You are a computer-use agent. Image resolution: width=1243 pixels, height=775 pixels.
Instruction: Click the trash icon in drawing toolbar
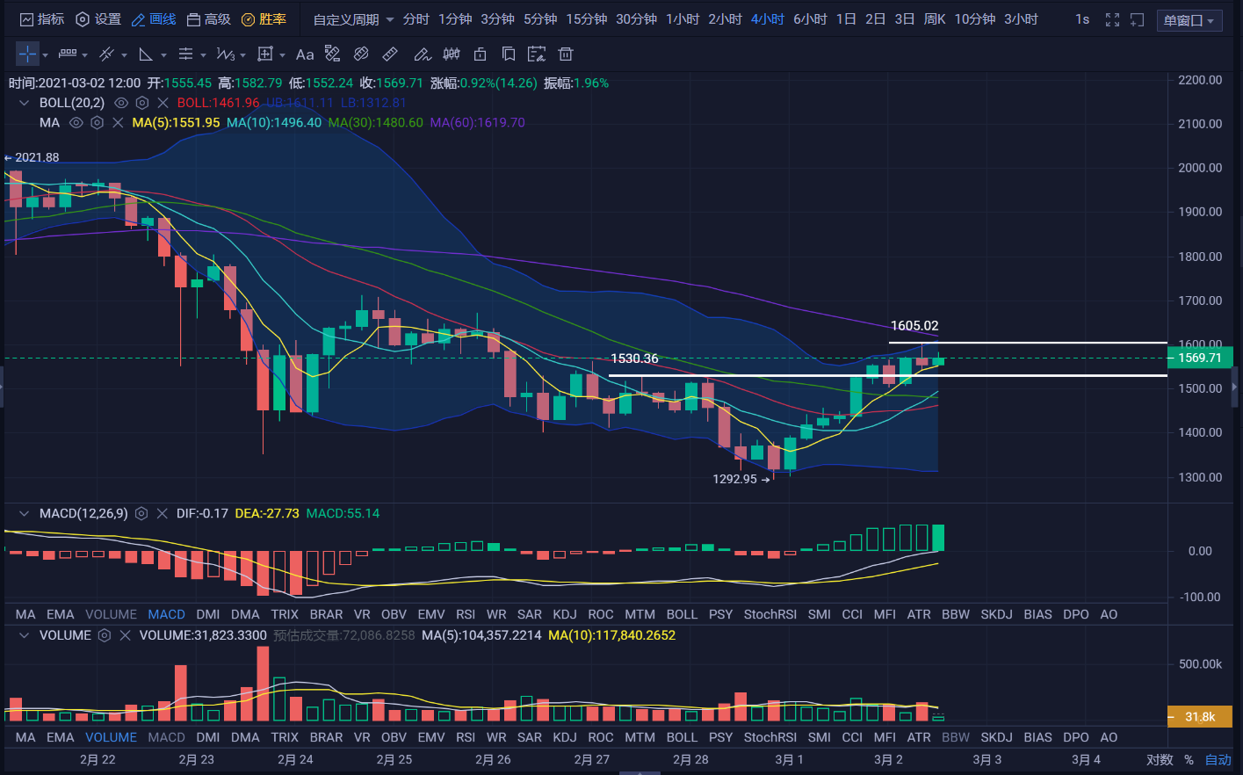[x=566, y=54]
